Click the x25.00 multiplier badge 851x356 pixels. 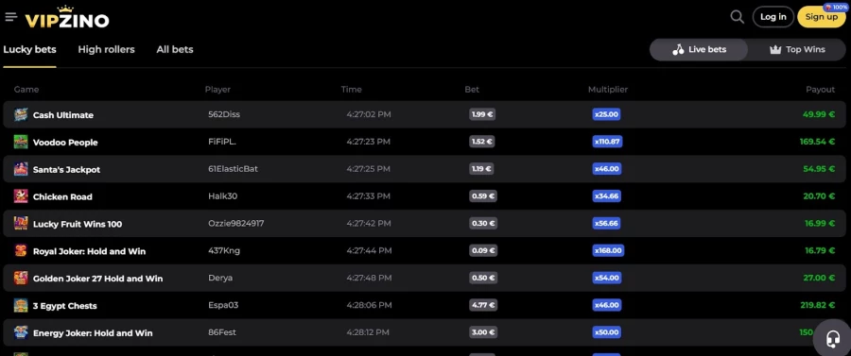(606, 114)
